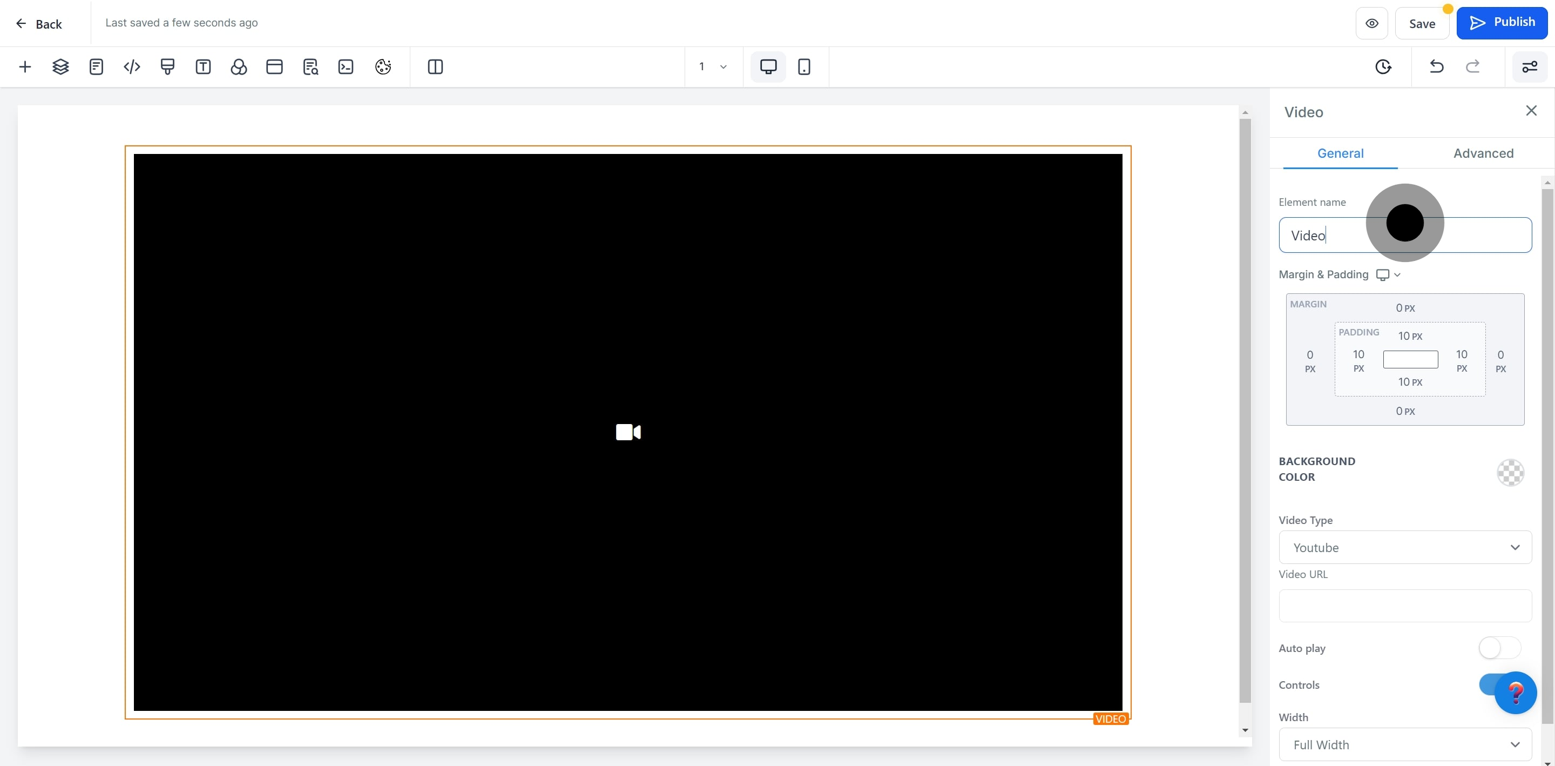Open the version history clock icon
This screenshot has width=1555, height=766.
pos(1383,66)
